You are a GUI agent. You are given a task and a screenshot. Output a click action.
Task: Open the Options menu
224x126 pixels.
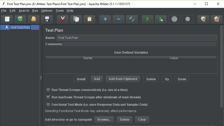tap(47, 11)
